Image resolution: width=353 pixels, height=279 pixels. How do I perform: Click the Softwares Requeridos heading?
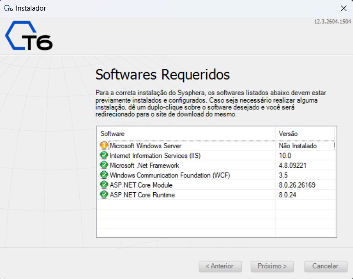point(162,74)
